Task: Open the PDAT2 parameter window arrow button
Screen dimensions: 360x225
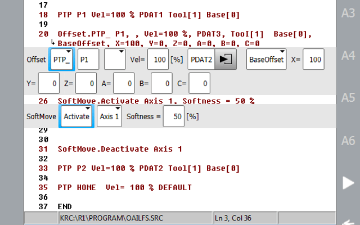Action: click(226, 60)
